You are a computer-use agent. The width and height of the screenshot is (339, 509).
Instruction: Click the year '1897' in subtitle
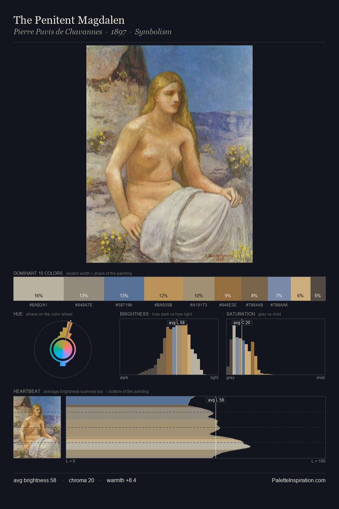[x=119, y=32]
